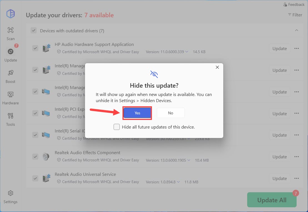Open the Boost section in sidebar

click(x=10, y=77)
